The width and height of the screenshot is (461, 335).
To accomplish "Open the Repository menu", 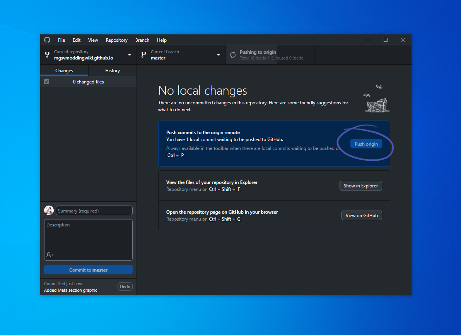I will pyautogui.click(x=116, y=40).
